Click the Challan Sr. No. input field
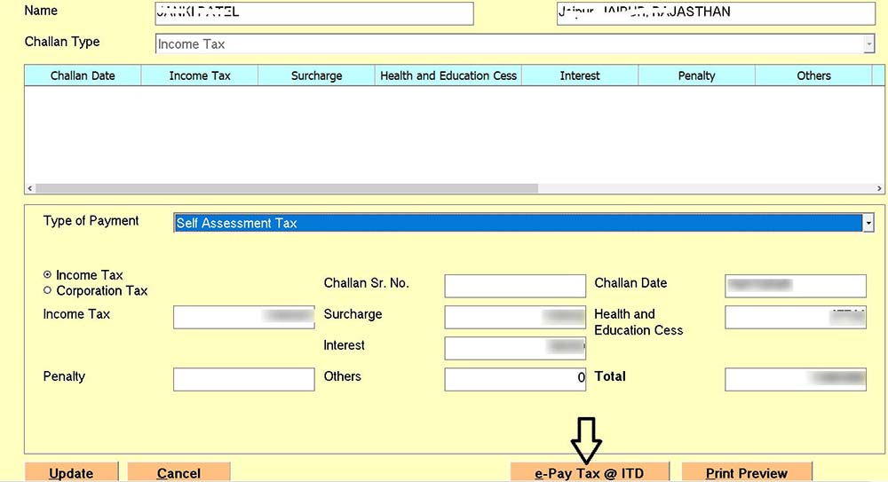The height and width of the screenshot is (482, 888). point(515,286)
